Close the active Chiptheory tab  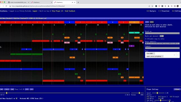pos(75,2)
